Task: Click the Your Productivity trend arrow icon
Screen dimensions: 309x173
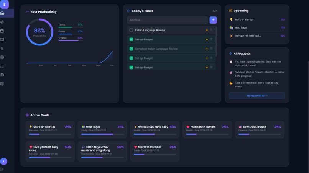Action: [27, 12]
